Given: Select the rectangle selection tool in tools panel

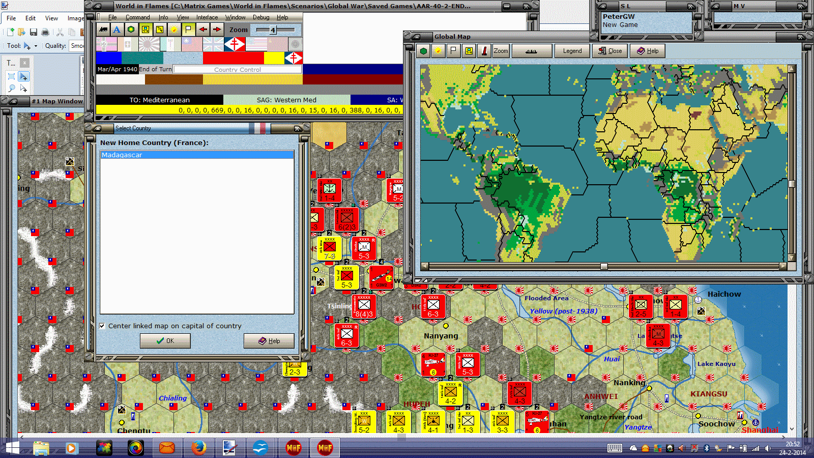Looking at the screenshot, I should click(x=11, y=76).
